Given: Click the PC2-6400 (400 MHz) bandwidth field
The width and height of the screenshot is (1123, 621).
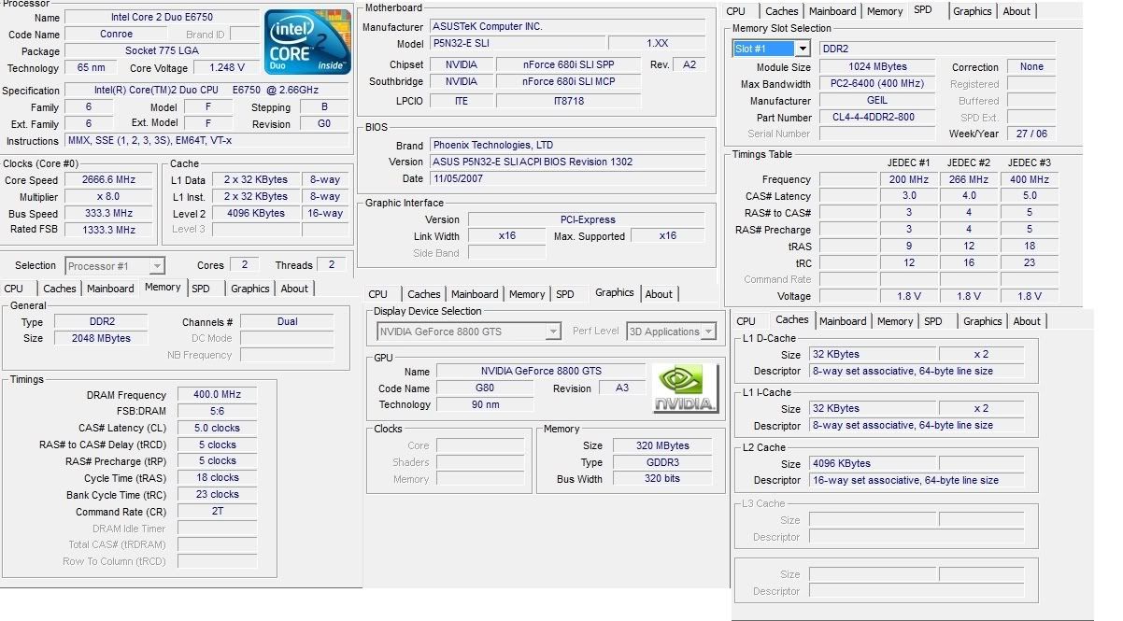Looking at the screenshot, I should click(x=877, y=84).
